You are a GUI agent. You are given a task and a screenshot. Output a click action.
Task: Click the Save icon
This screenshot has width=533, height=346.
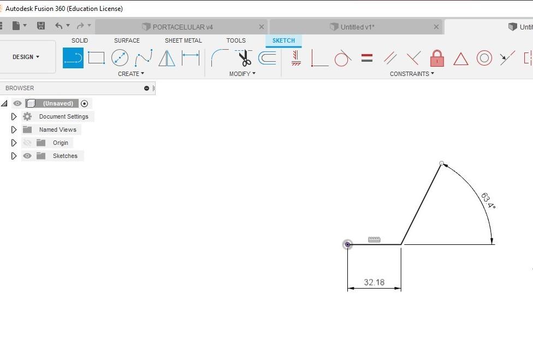tap(41, 26)
